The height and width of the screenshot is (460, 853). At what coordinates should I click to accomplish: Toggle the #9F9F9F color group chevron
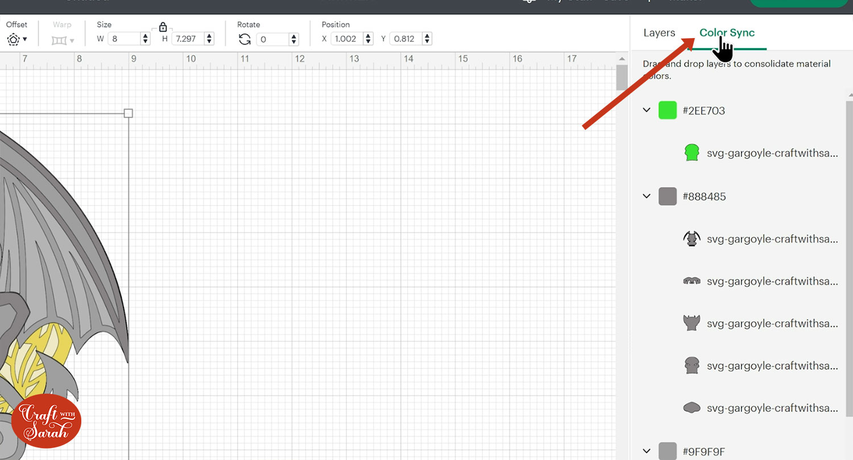pyautogui.click(x=647, y=451)
